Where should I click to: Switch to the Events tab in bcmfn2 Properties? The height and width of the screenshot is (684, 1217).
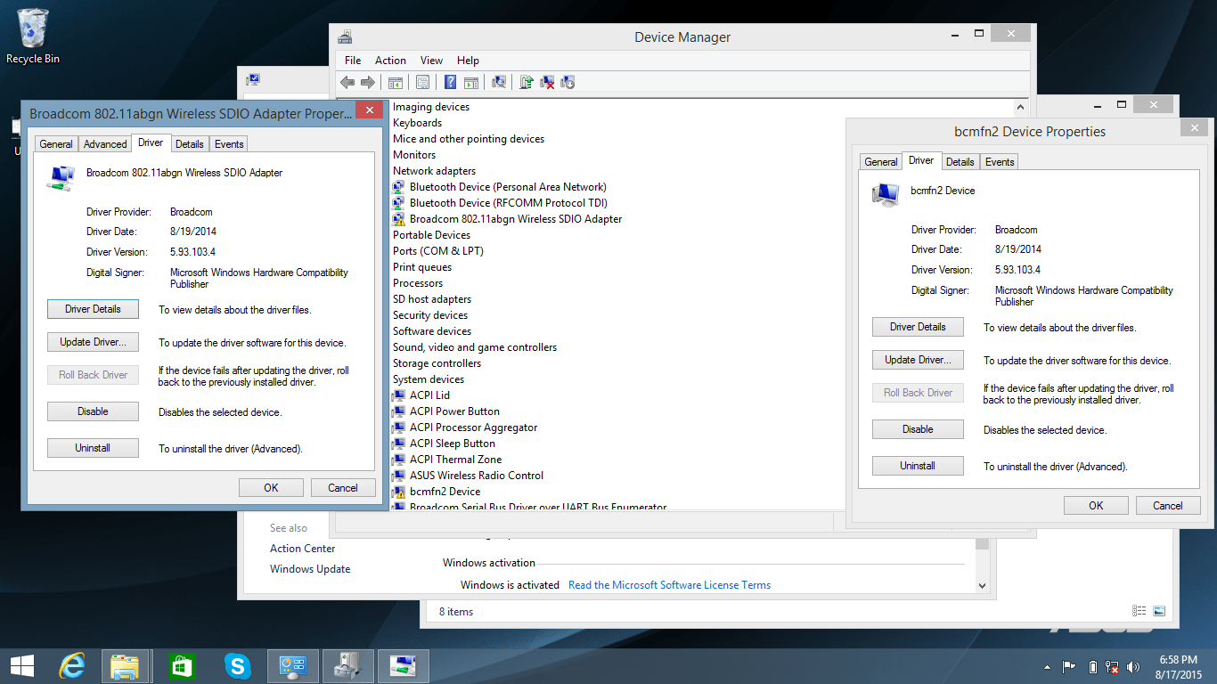pos(999,161)
